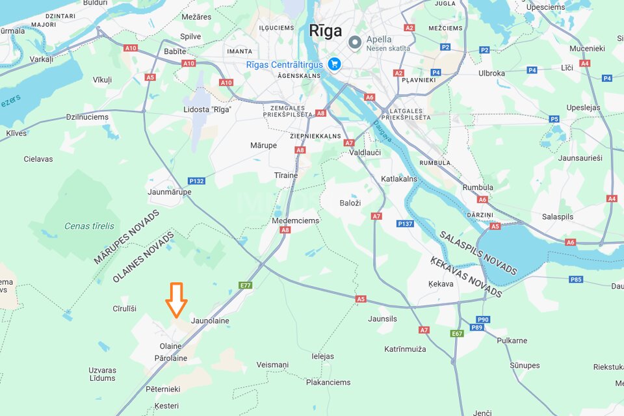Click the Salaspils town label
This screenshot has width=624, height=416.
(x=558, y=217)
